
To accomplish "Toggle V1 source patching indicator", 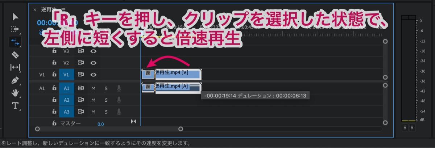I will (42, 74).
